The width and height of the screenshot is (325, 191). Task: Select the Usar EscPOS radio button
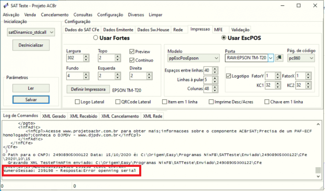(224, 38)
